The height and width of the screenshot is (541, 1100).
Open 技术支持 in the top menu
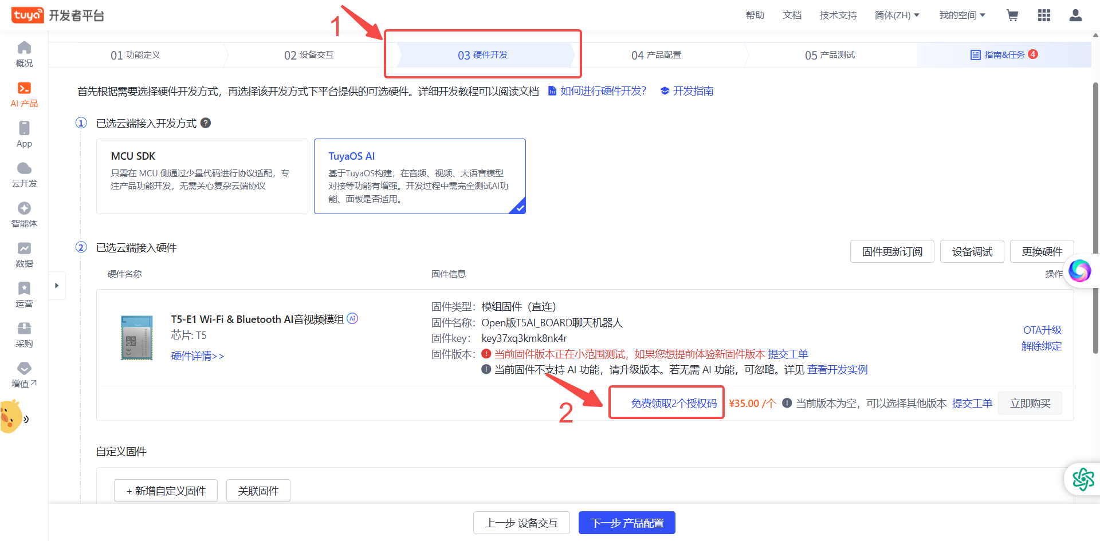click(838, 15)
